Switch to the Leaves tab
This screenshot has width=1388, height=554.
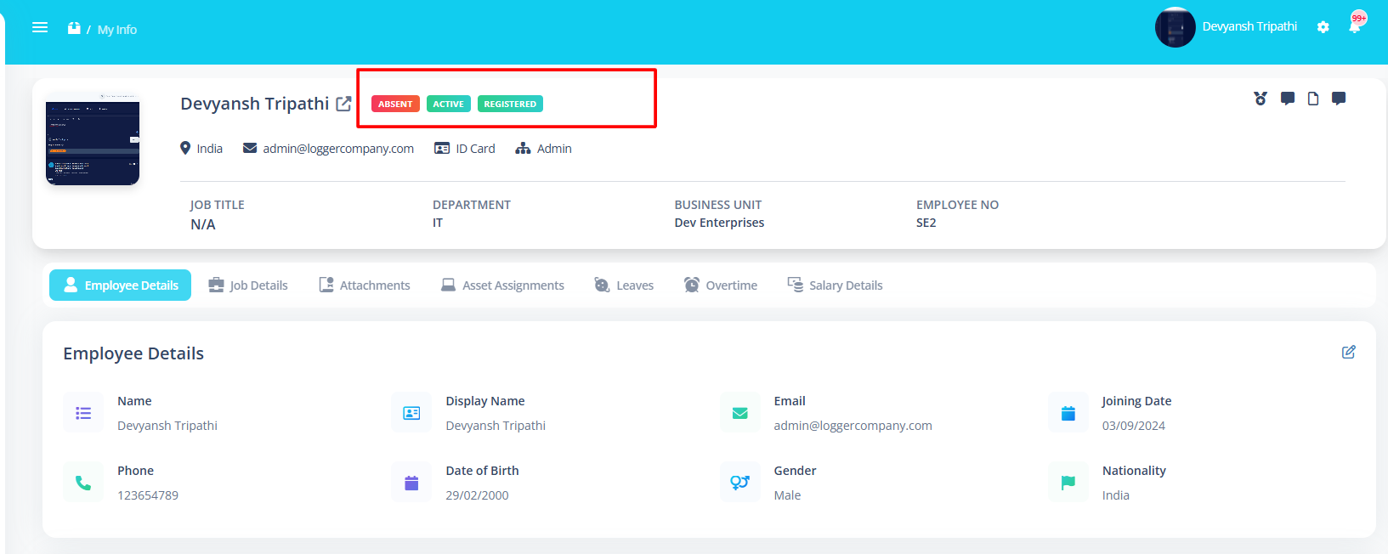click(624, 285)
